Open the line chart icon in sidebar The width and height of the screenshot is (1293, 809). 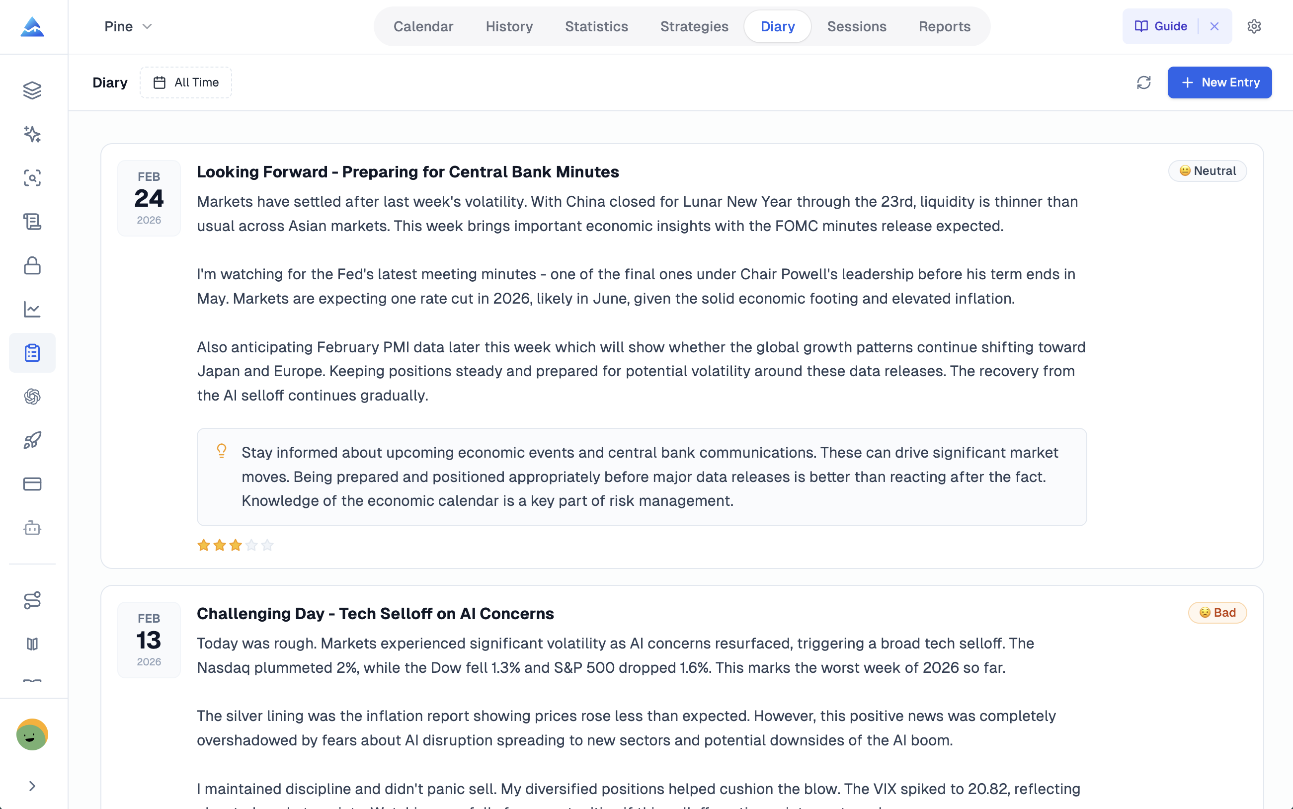pyautogui.click(x=32, y=309)
